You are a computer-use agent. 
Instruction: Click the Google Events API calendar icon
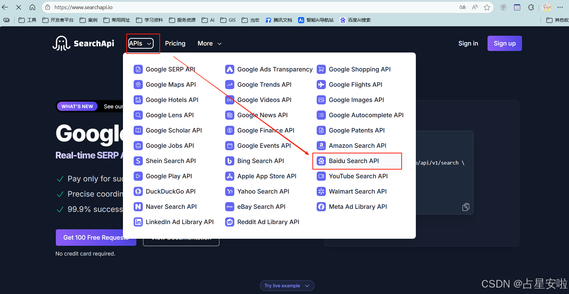point(230,146)
